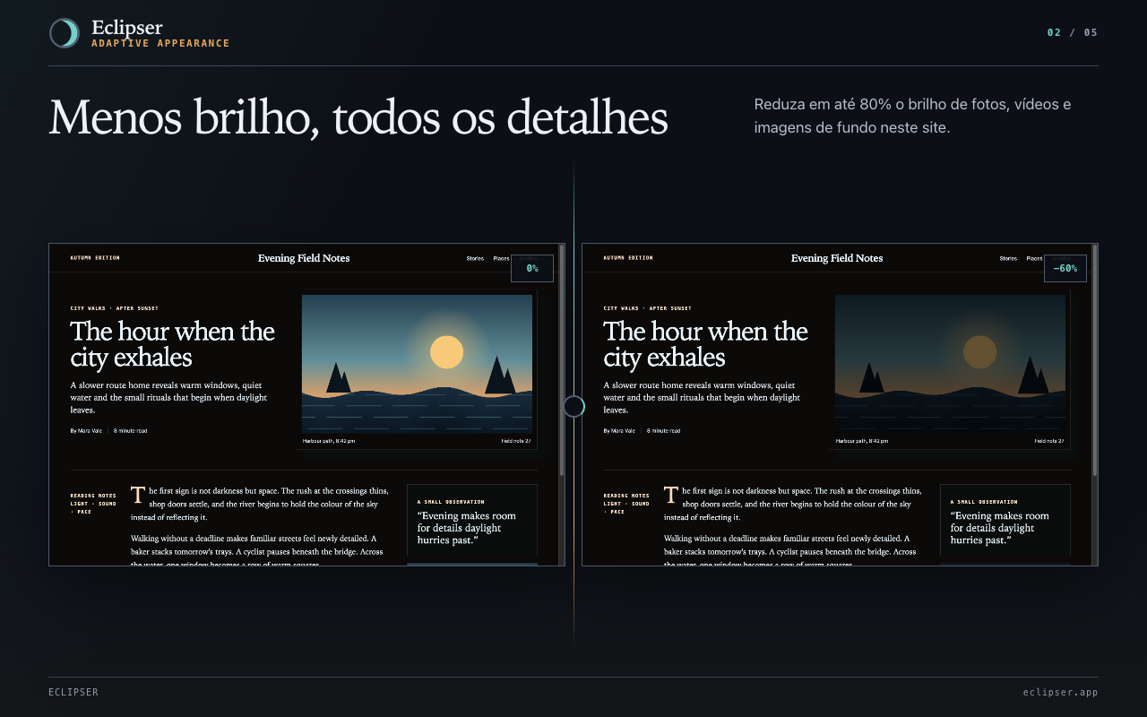Click 'Field note 27' caption in −60% preview

pos(1051,441)
